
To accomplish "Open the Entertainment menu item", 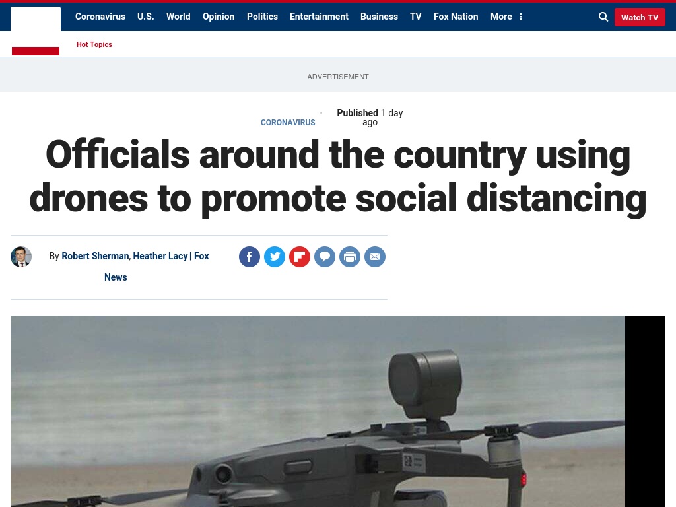I will click(319, 17).
